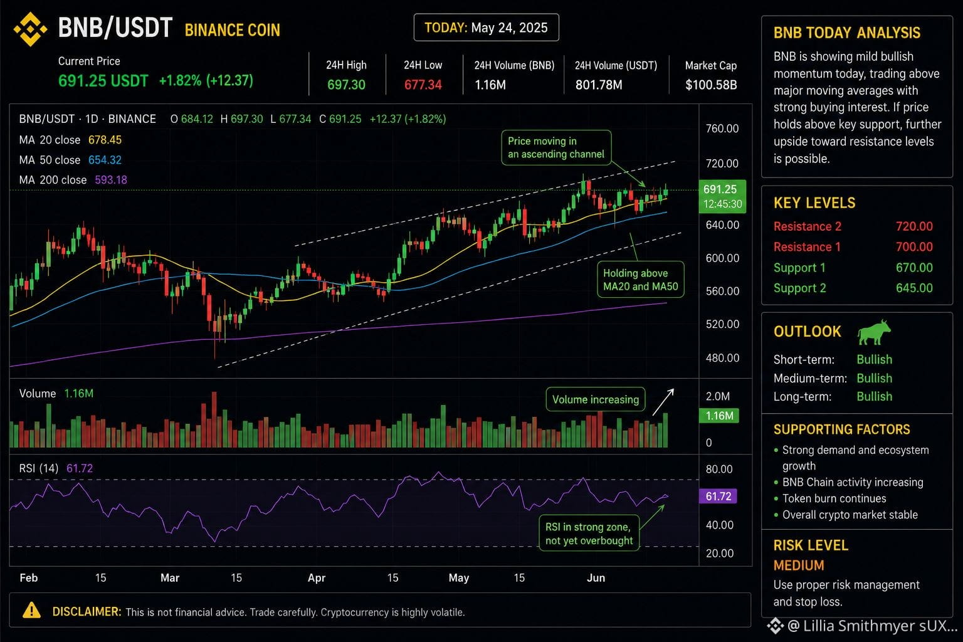Click the MEDIUM risk level value
The height and width of the screenshot is (642, 963).
pos(799,566)
